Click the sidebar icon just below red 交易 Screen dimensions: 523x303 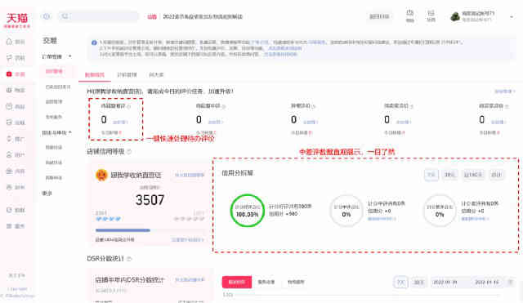point(9,90)
